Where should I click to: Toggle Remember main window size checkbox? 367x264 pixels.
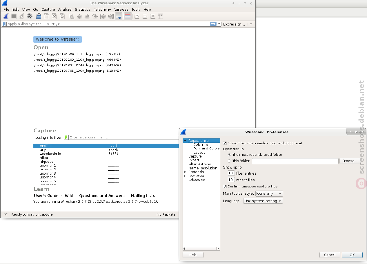pos(225,143)
